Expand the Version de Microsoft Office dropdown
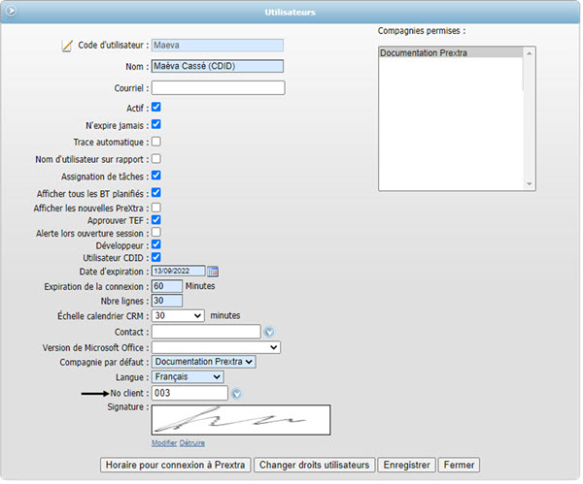The height and width of the screenshot is (484, 583). [x=216, y=347]
